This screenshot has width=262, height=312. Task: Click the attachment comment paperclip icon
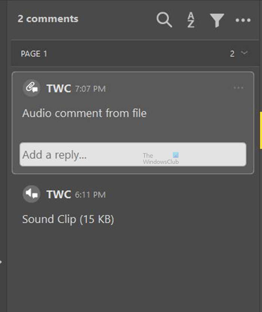(31, 88)
